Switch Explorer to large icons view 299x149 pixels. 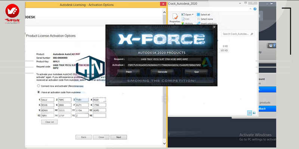pyautogui.click(x=254, y=113)
